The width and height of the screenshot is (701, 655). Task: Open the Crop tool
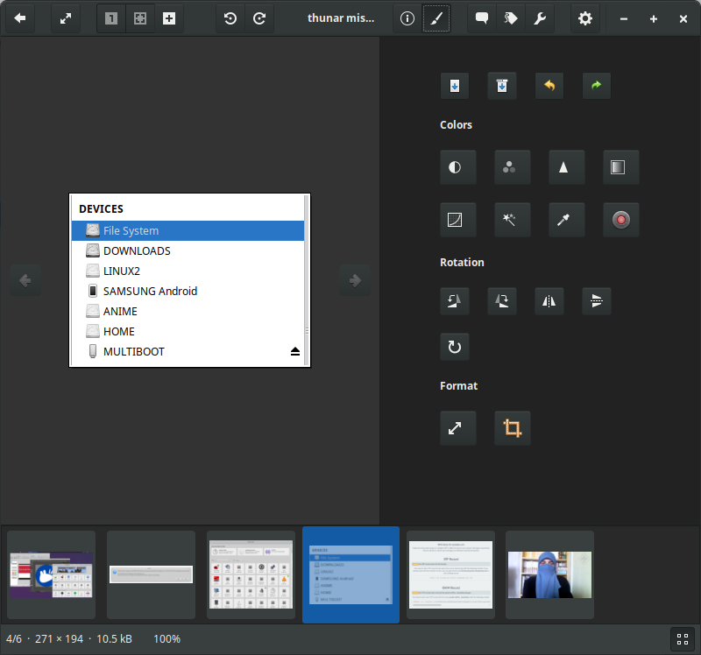[x=512, y=428]
